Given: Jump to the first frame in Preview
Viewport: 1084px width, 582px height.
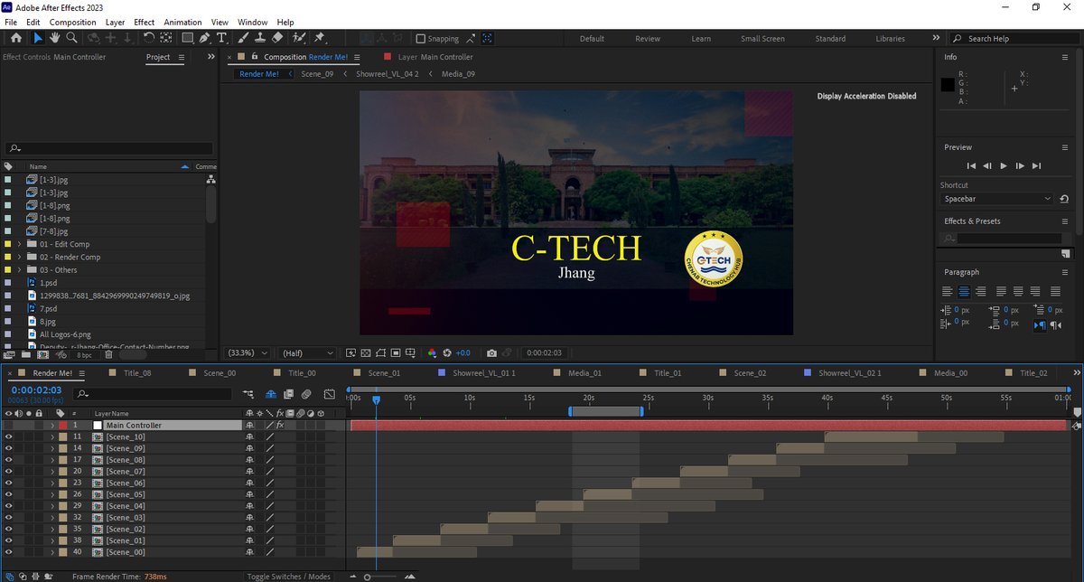Looking at the screenshot, I should click(x=971, y=166).
